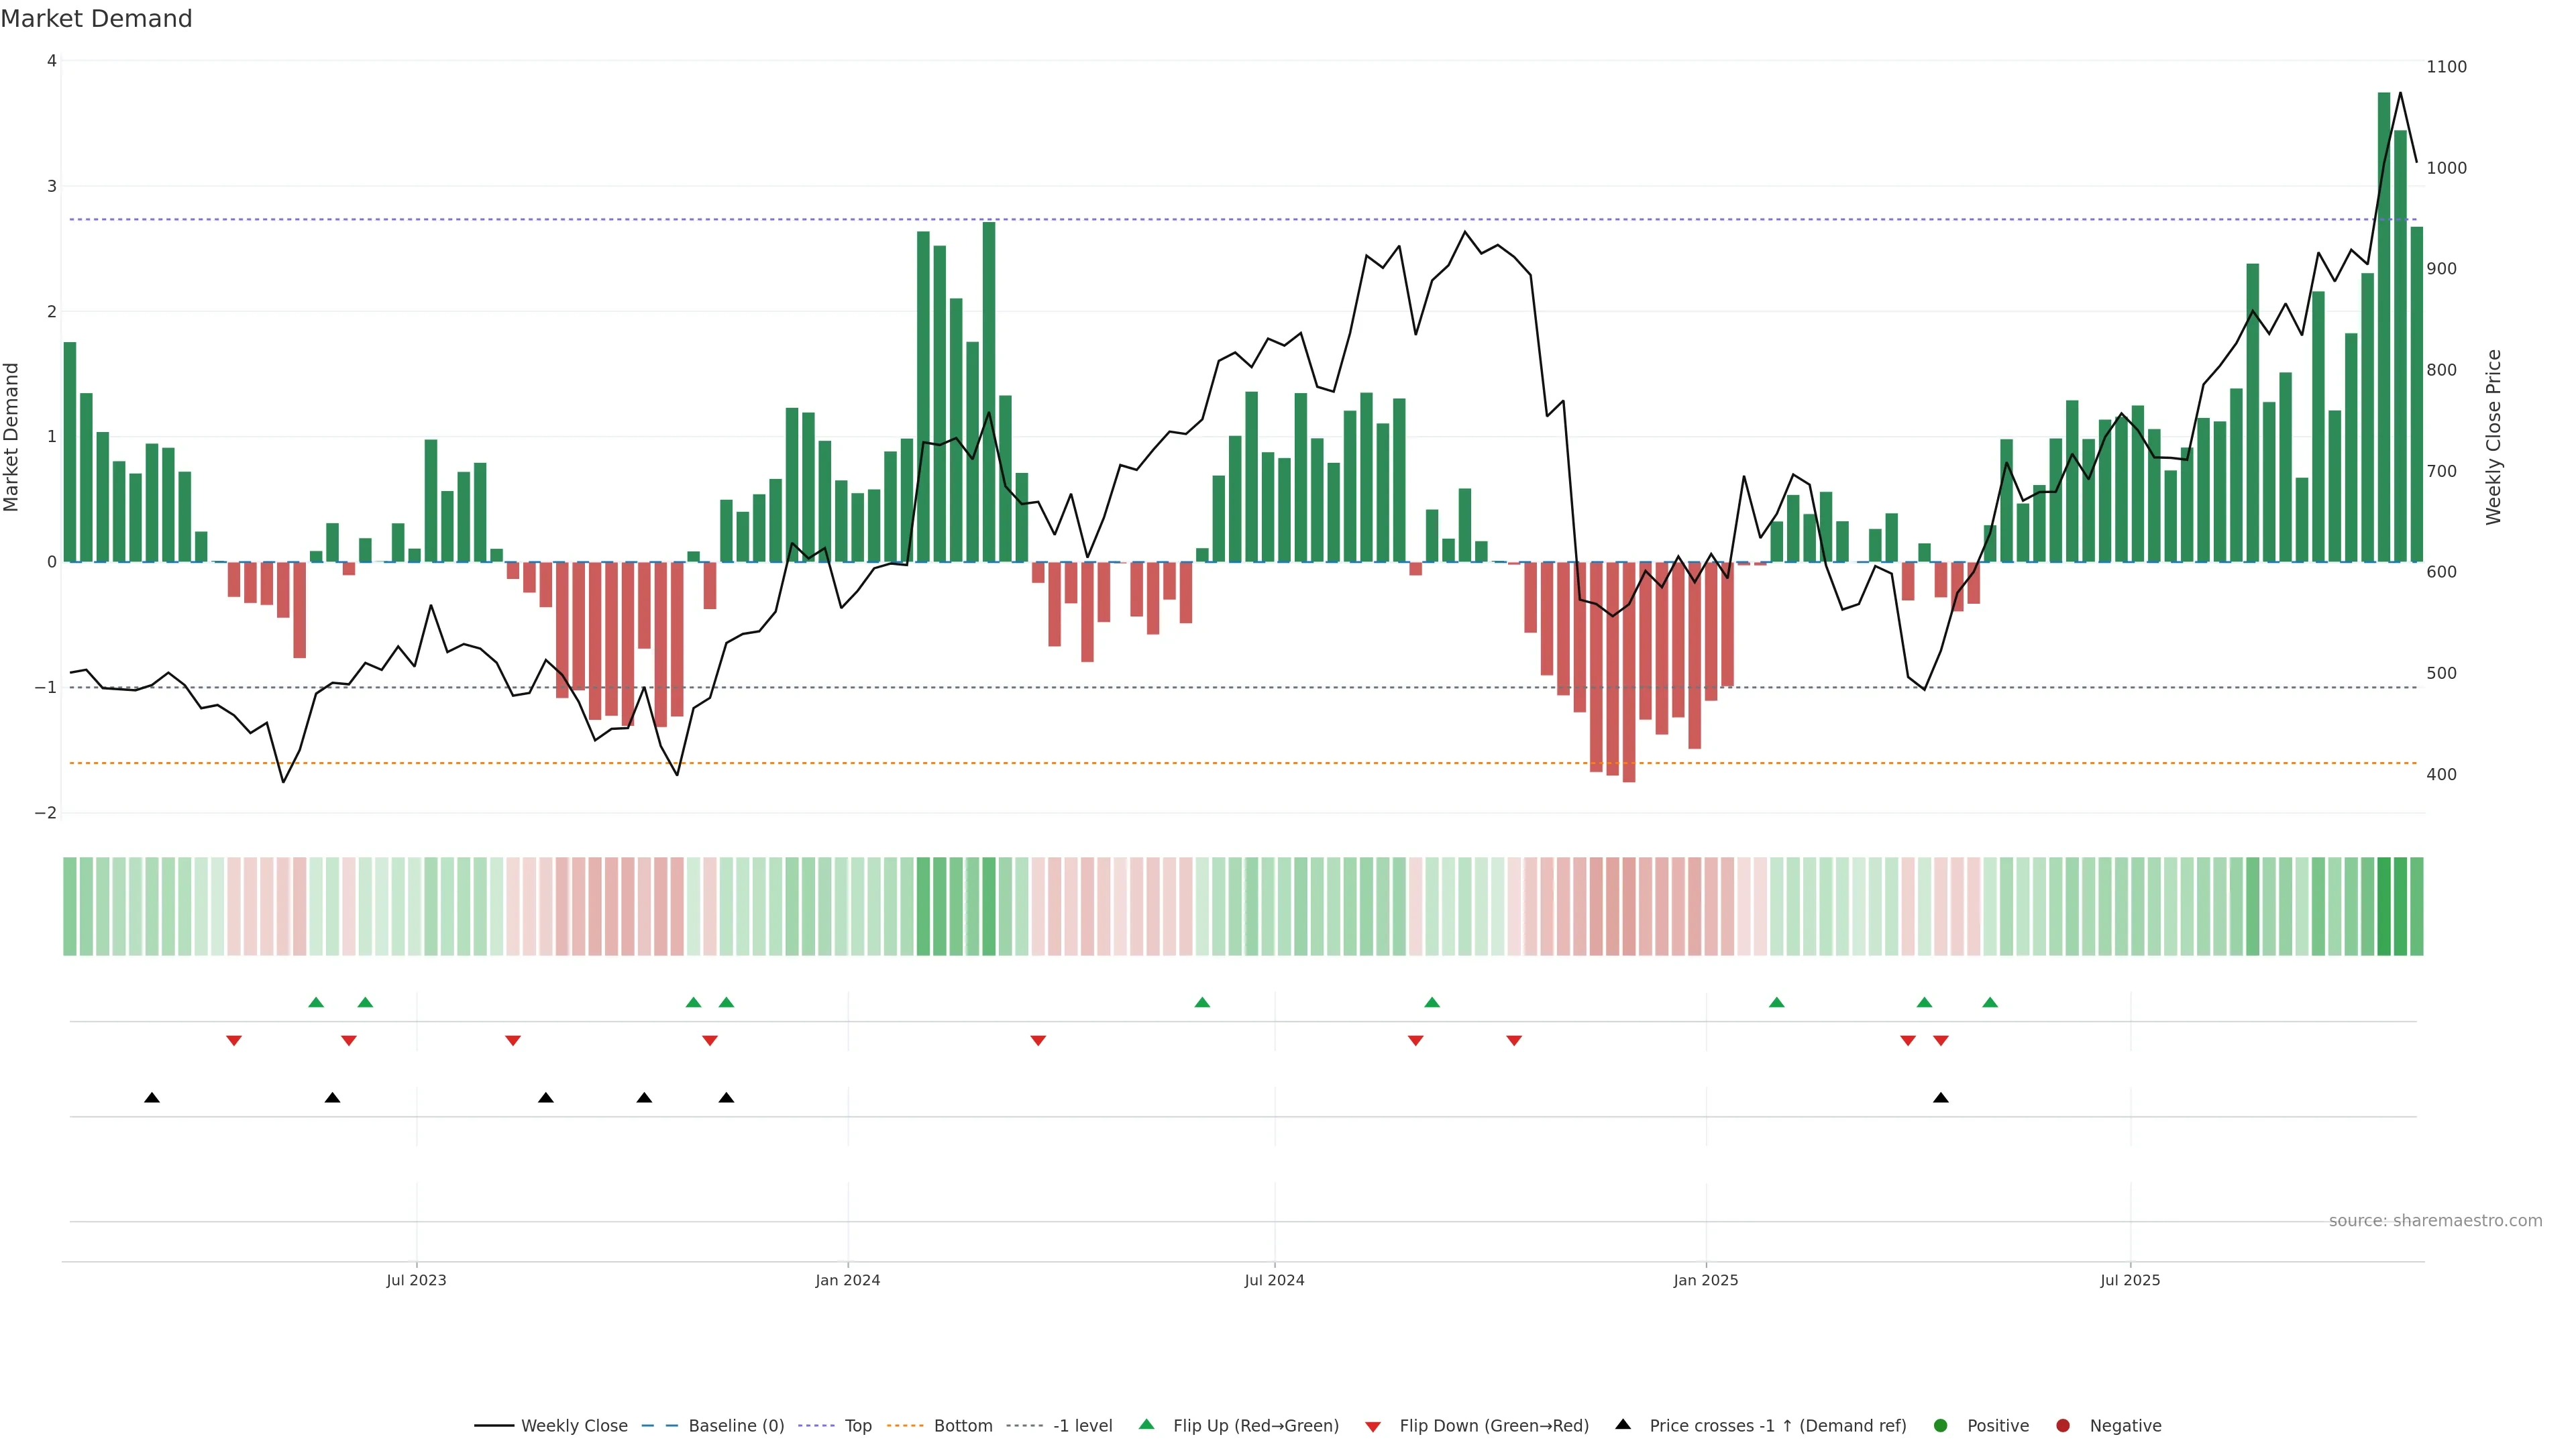This screenshot has width=2576, height=1449.
Task: Click the Jul 2023 axis label
Action: point(416,1280)
